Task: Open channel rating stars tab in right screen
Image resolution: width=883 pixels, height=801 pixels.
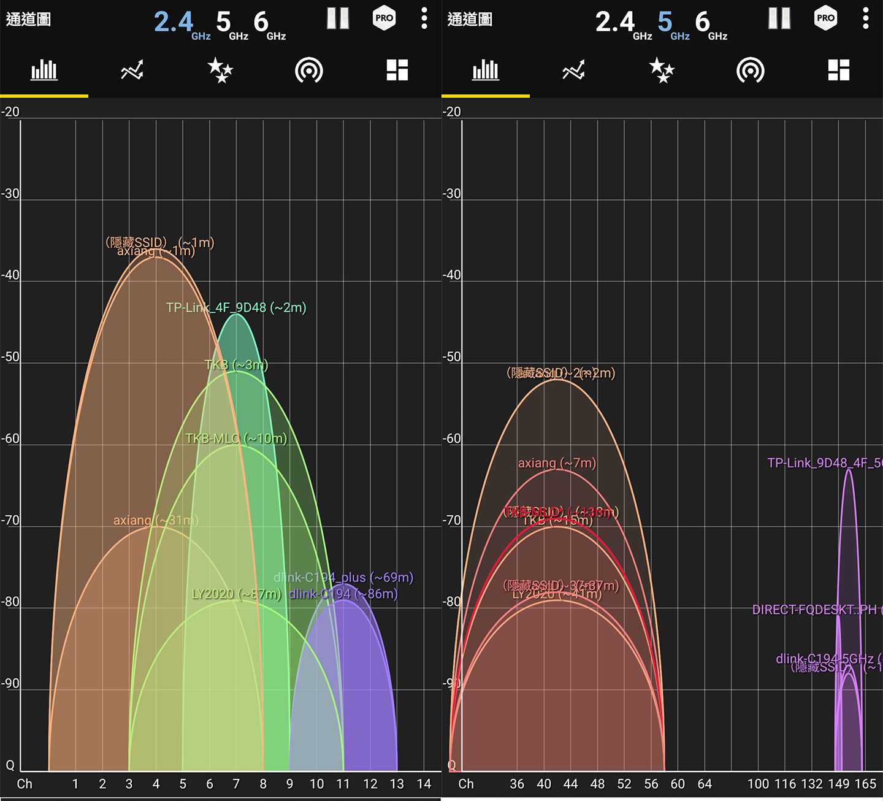Action: 662,70
